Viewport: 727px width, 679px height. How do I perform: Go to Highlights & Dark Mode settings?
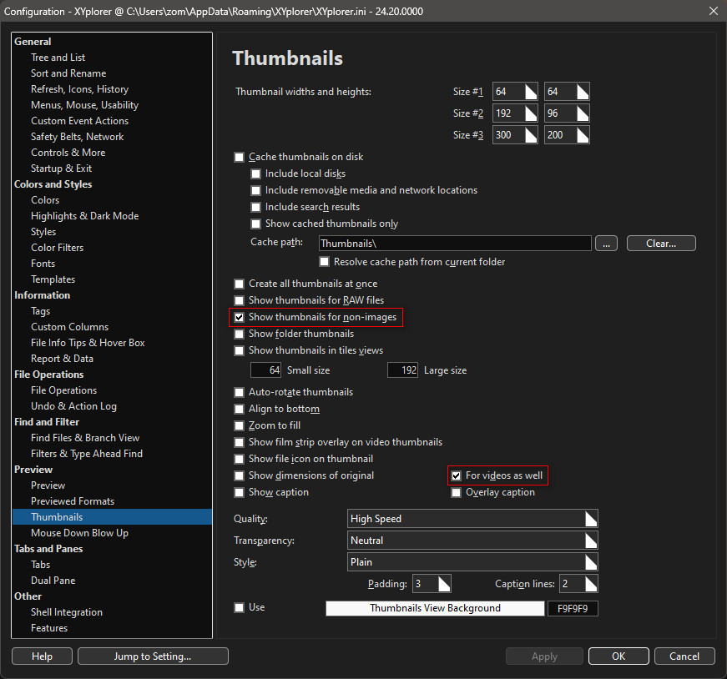84,216
